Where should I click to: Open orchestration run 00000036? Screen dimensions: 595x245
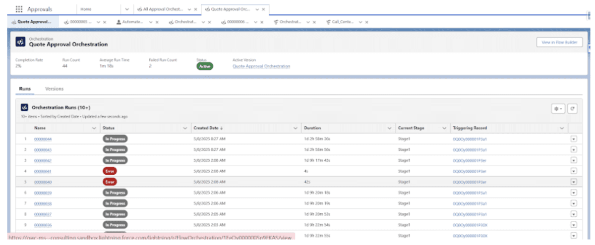pyautogui.click(x=43, y=225)
